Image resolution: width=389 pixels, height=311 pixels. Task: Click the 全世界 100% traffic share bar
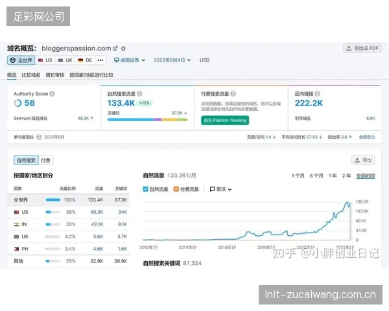point(53,200)
